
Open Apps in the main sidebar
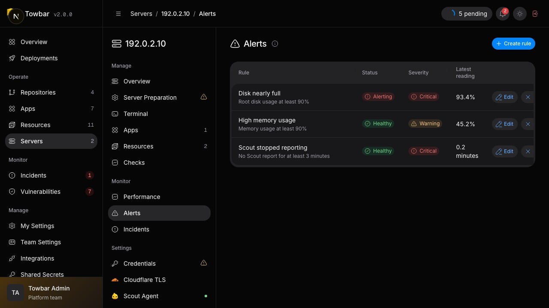[x=51, y=109]
